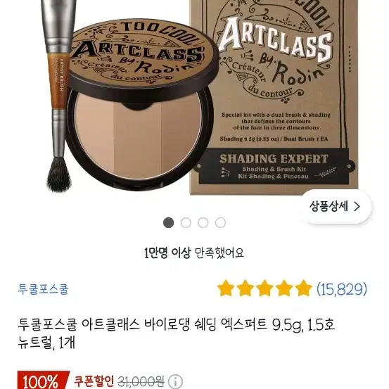Click the third rating star
Image resolution: width=389 pixels, height=389 pixels.
264,288
